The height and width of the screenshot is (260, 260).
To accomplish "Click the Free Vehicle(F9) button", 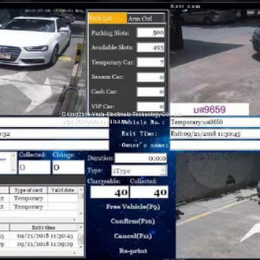I will coord(133,207).
